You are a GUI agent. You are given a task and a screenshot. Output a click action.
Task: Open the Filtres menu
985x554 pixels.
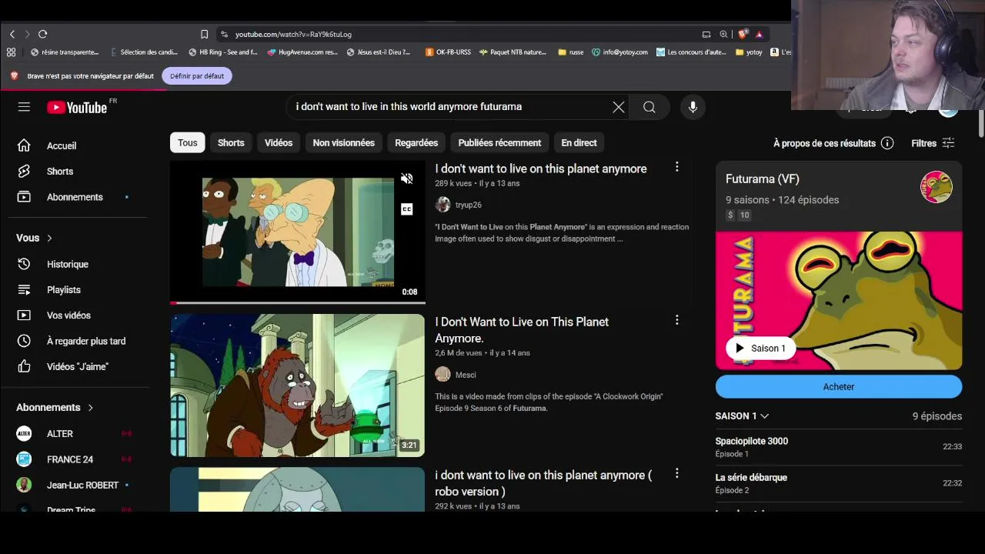click(x=933, y=143)
